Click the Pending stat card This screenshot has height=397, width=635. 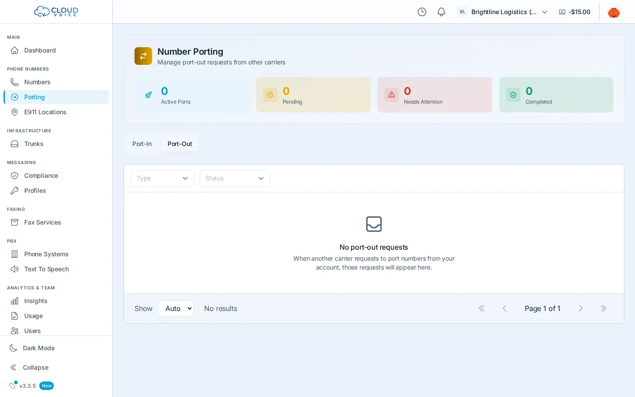[313, 95]
